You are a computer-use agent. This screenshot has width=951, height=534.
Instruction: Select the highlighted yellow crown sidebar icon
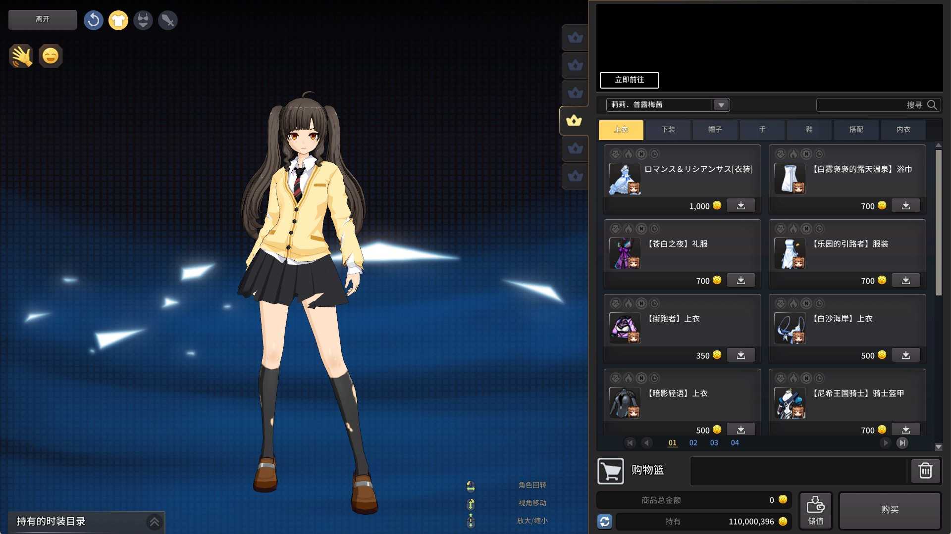click(574, 120)
